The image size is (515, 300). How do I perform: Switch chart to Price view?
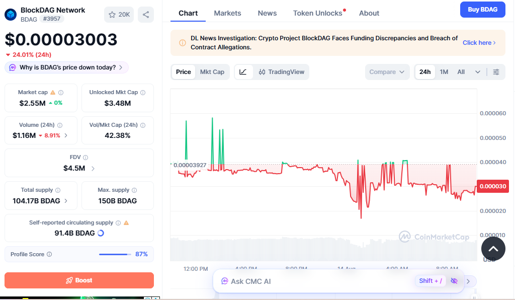pyautogui.click(x=183, y=72)
